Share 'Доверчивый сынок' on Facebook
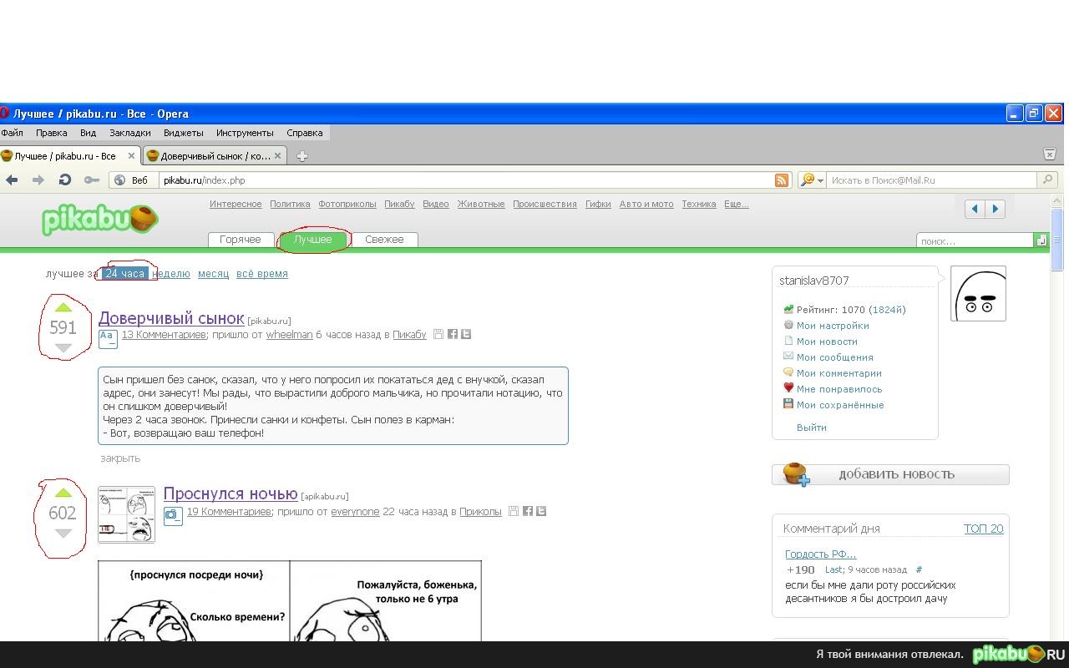This screenshot has width=1069, height=668. 453,334
